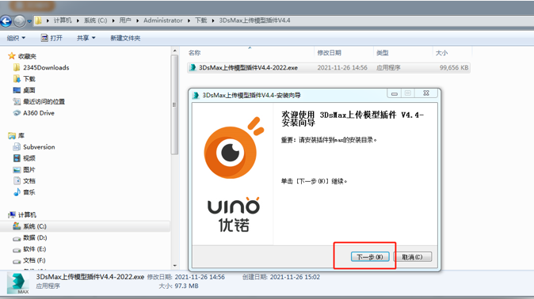Close the installer wizard window
534x299 pixels.
coord(426,93)
